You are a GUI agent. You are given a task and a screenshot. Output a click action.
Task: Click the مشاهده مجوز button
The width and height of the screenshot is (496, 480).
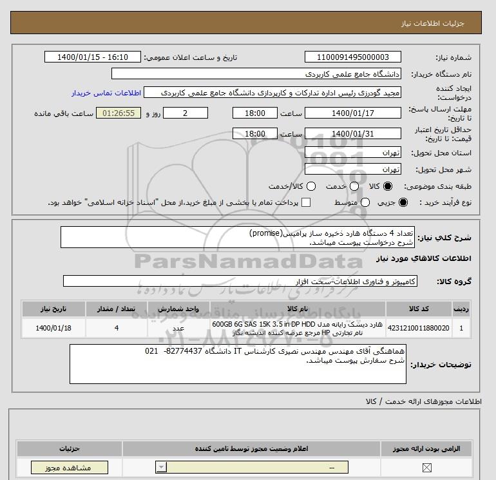(70, 468)
